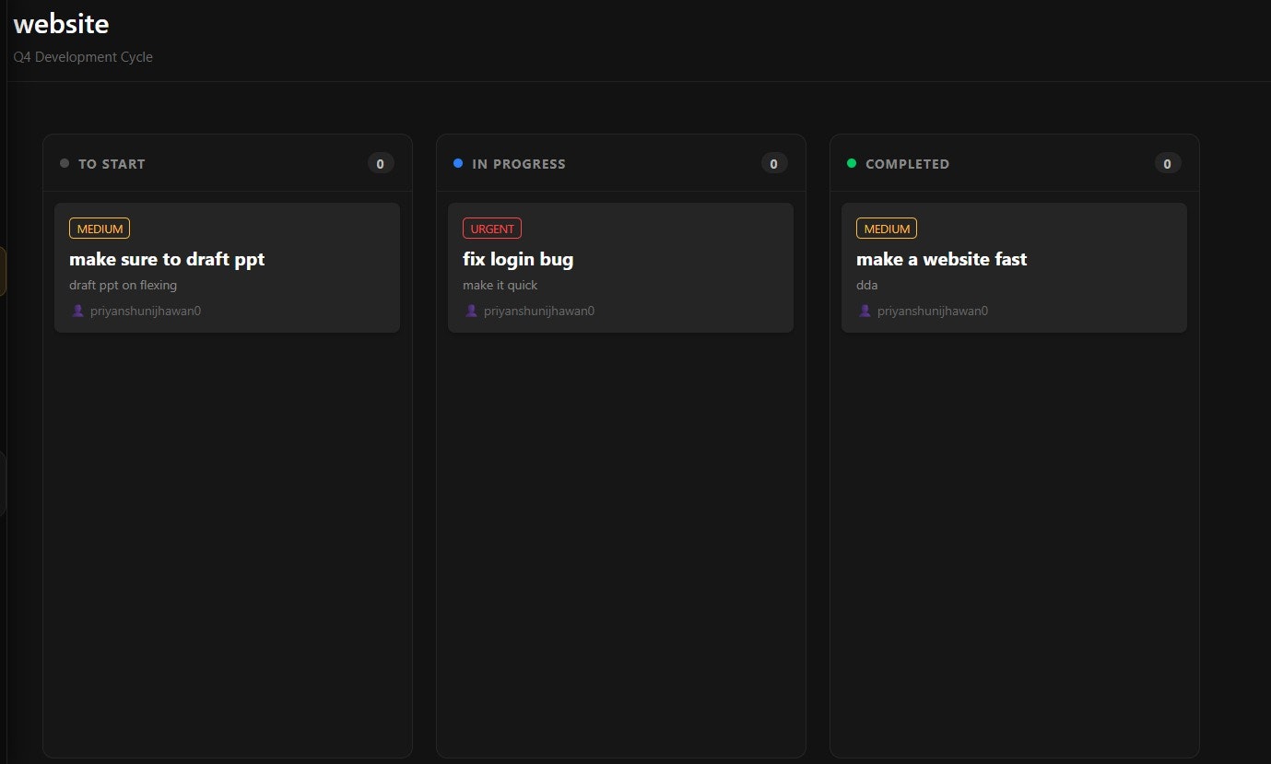The height and width of the screenshot is (764, 1271).
Task: Select the URGENT priority tag on login bug
Action: (x=492, y=229)
